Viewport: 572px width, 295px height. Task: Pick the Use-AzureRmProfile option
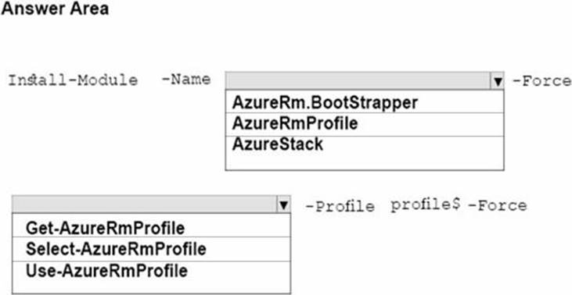pos(151,271)
